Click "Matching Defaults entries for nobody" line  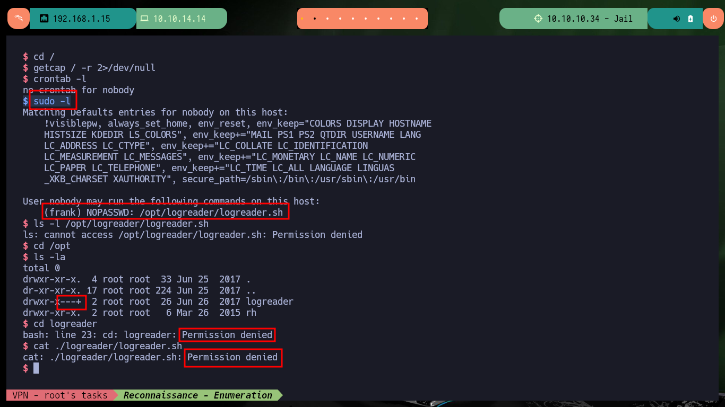click(155, 112)
